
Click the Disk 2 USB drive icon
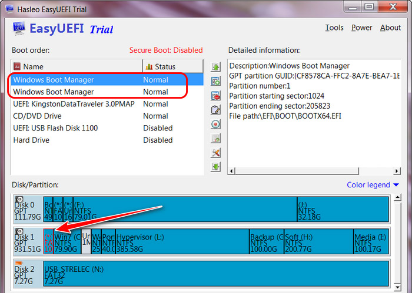[x=18, y=263]
